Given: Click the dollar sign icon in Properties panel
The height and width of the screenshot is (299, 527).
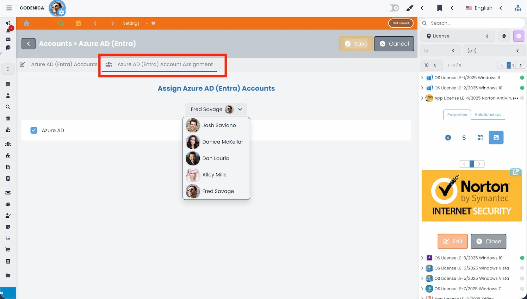Looking at the screenshot, I should tap(464, 138).
